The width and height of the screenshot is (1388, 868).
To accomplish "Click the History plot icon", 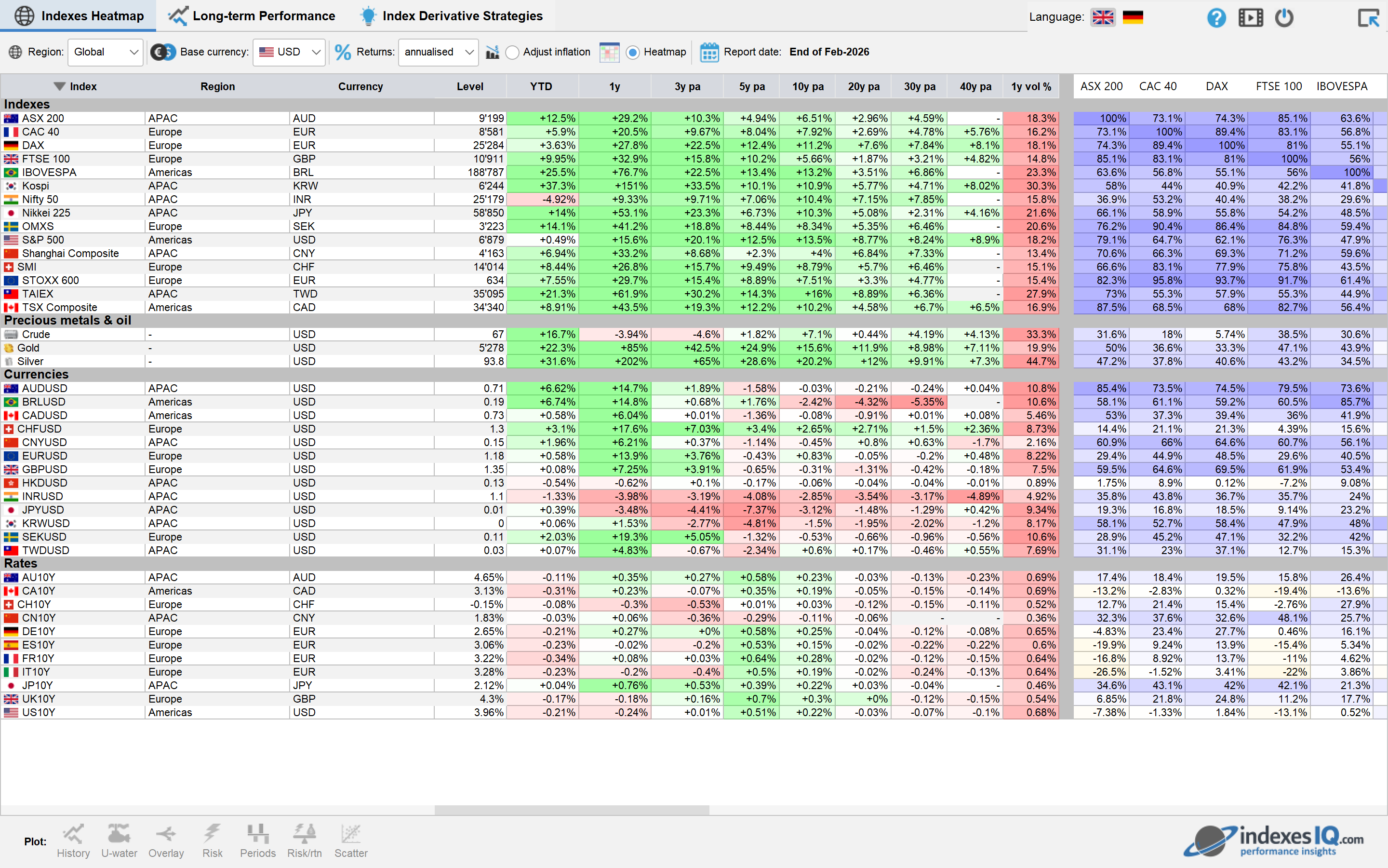I will click(73, 841).
